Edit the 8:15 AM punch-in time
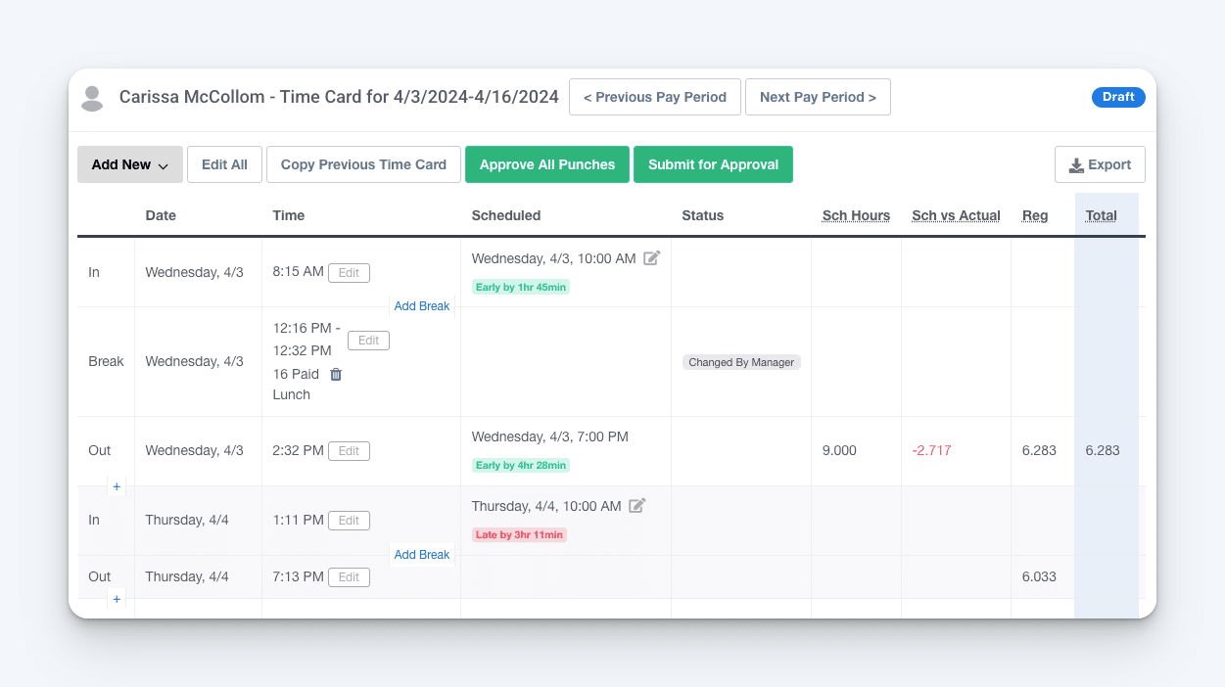This screenshot has height=687, width=1225. point(349,272)
